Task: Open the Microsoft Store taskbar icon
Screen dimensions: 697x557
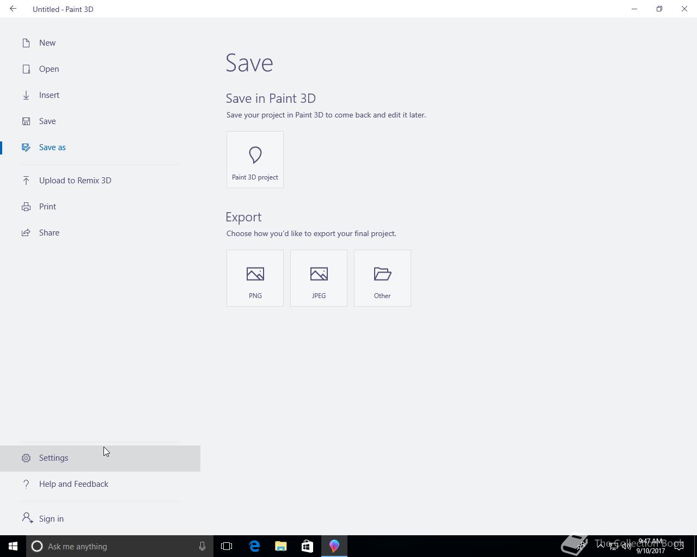Action: [x=307, y=546]
